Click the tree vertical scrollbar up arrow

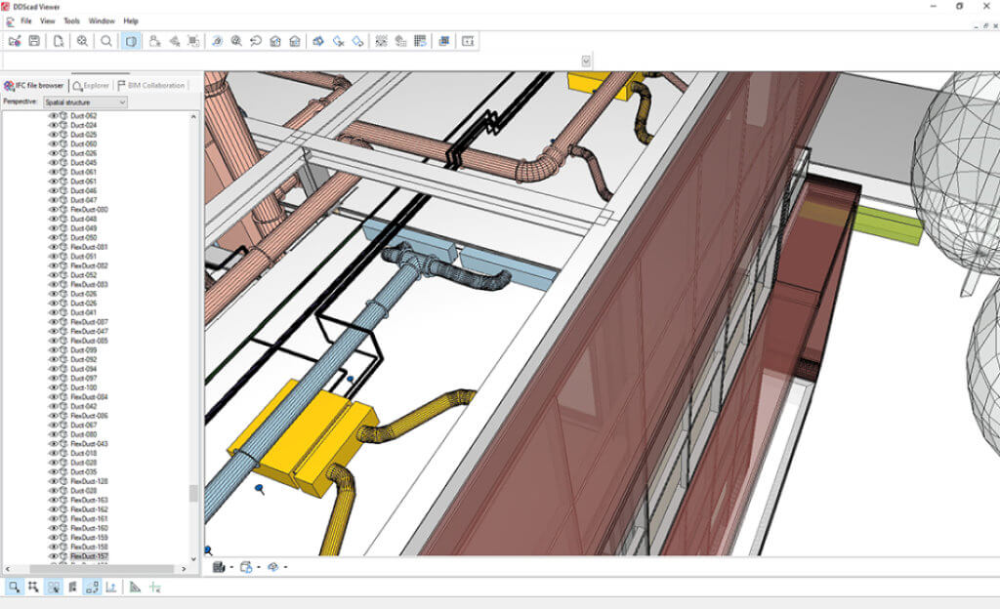click(x=193, y=116)
